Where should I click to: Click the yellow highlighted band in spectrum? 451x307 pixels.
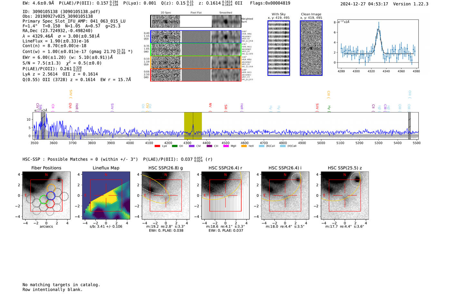point(193,126)
